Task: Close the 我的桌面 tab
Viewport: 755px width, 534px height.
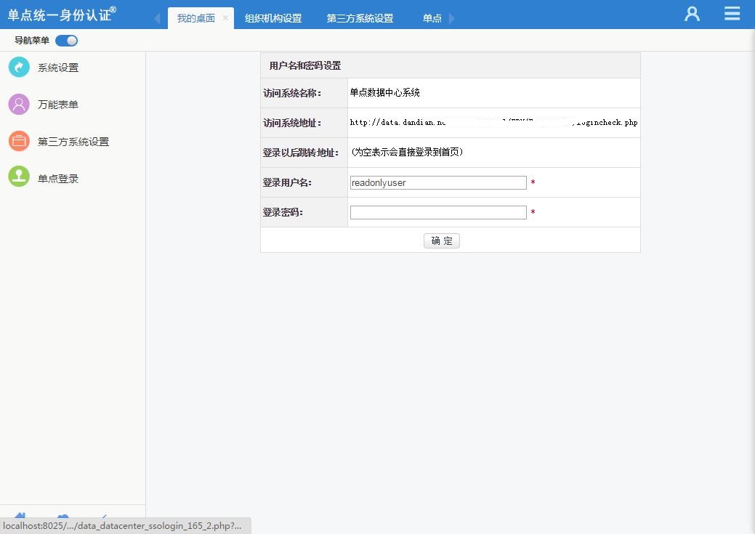Action: click(225, 18)
